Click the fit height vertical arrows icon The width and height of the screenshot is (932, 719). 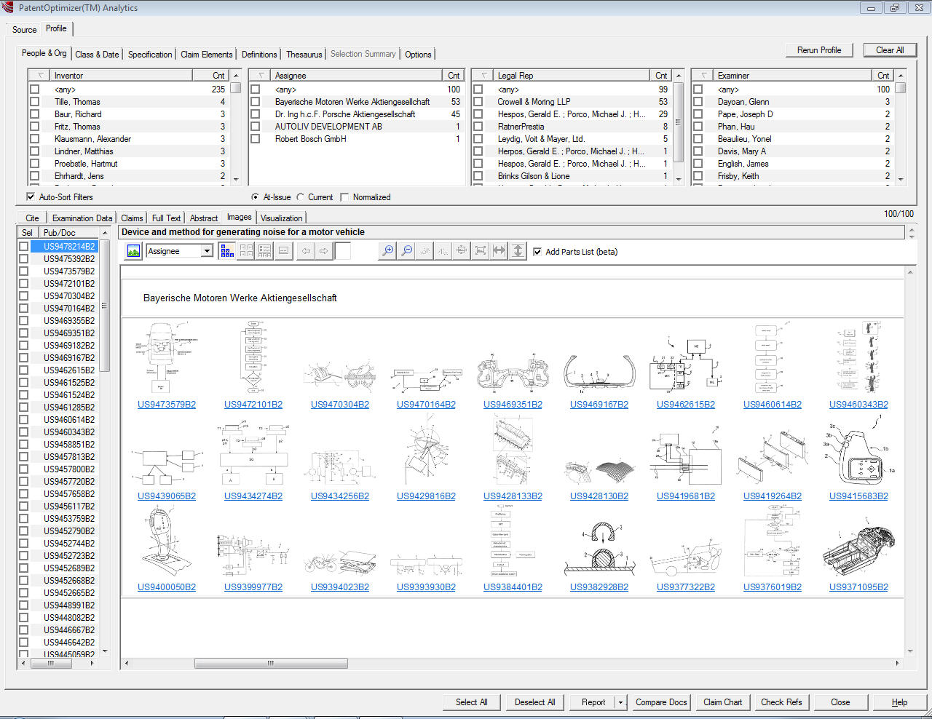[x=518, y=251]
